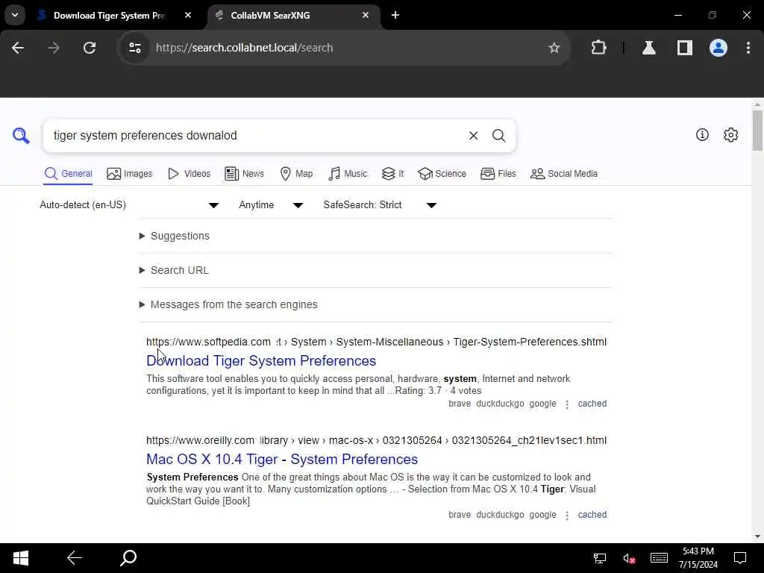Image resolution: width=764 pixels, height=573 pixels.
Task: Open more options for Softpedia result
Action: coord(567,404)
